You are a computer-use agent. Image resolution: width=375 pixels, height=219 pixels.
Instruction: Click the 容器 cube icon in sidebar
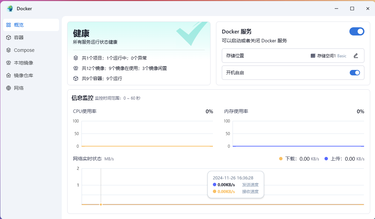9,38
